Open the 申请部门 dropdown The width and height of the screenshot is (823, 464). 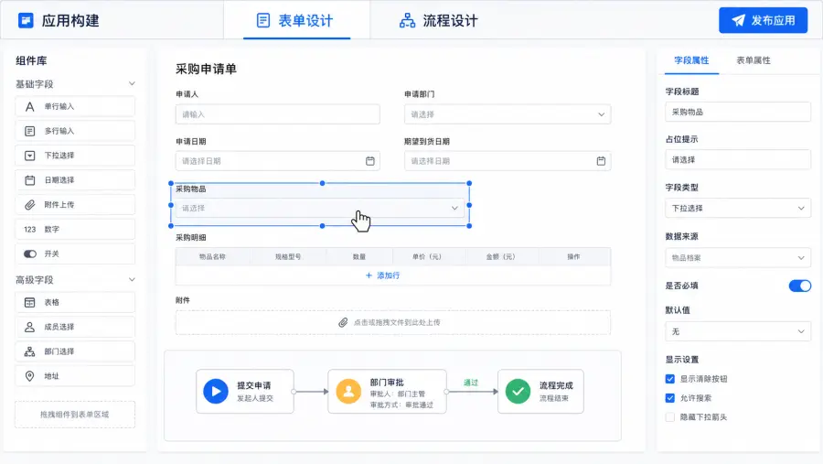click(x=508, y=114)
